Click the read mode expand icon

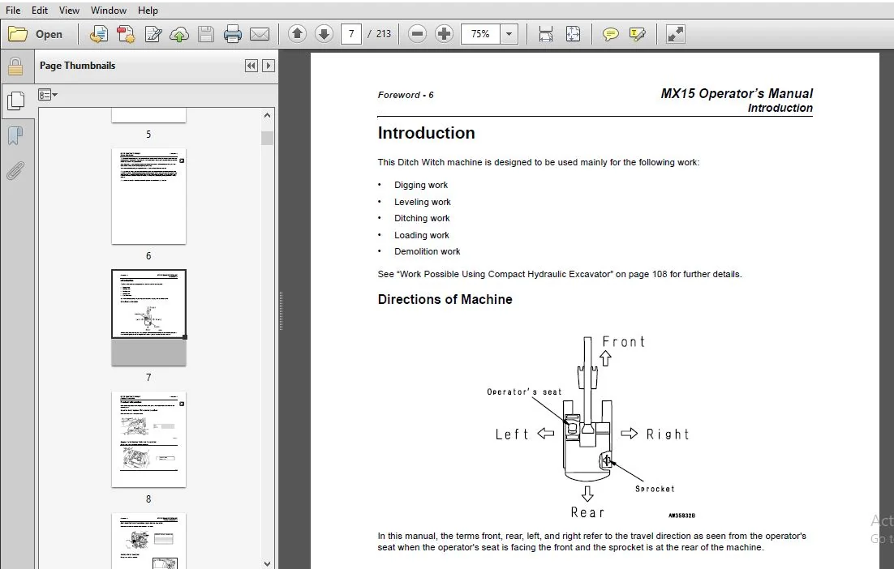click(676, 34)
